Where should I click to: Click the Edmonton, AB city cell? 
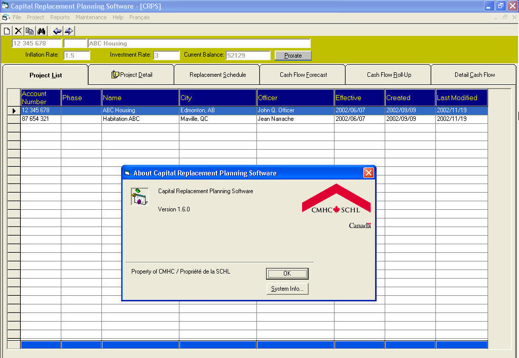pyautogui.click(x=218, y=110)
